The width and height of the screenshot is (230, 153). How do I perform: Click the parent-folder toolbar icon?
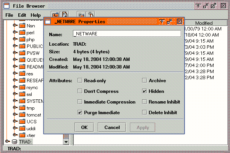(55, 14)
